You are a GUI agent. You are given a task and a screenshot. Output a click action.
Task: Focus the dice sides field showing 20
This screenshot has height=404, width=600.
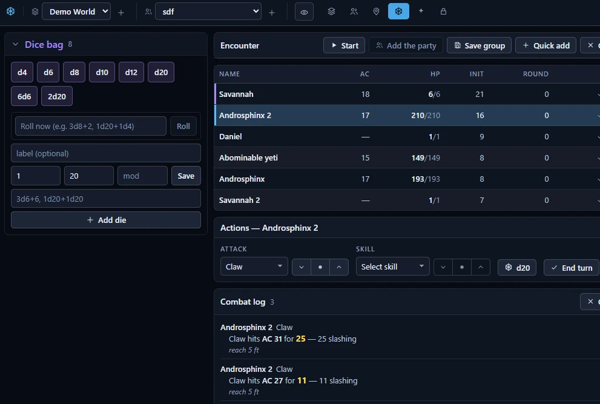[89, 176]
